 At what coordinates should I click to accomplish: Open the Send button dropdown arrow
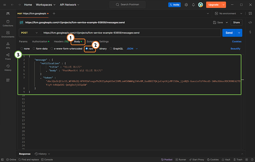(x=239, y=33)
